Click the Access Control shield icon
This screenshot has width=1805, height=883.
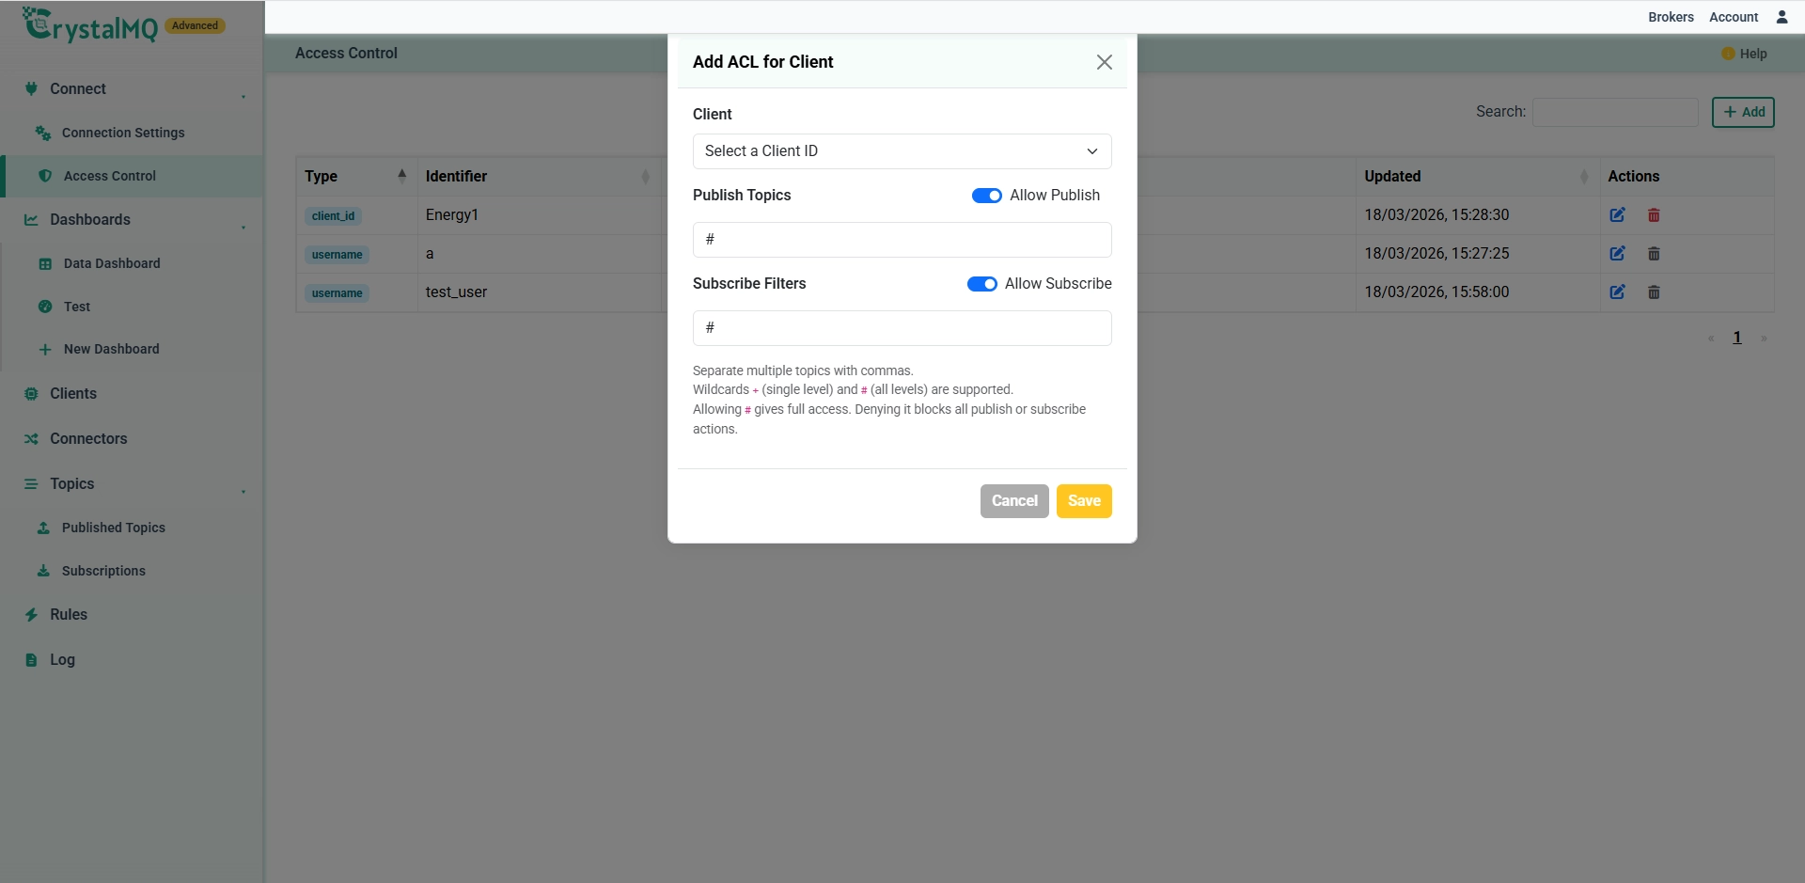pos(45,176)
